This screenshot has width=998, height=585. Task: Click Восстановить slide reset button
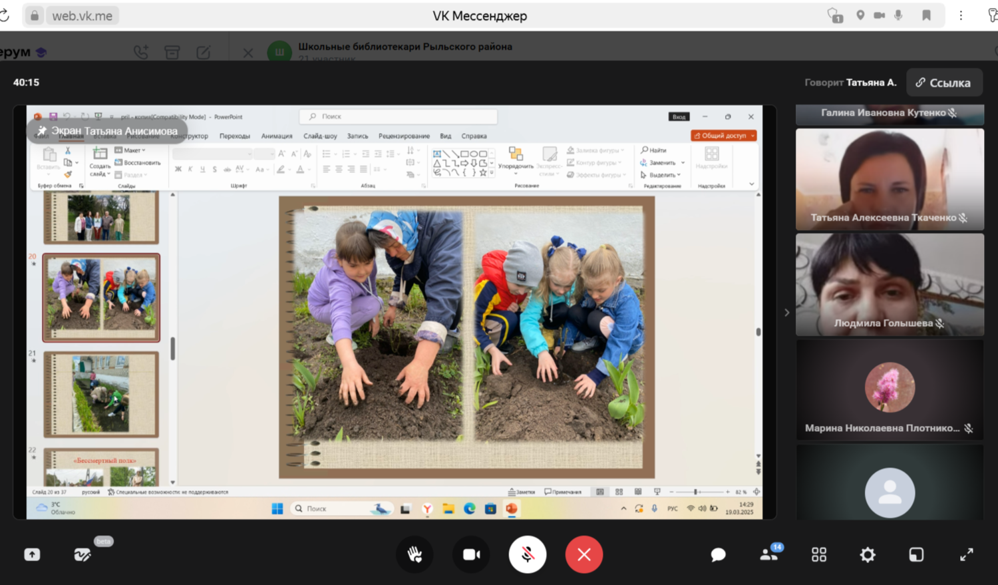pos(138,162)
